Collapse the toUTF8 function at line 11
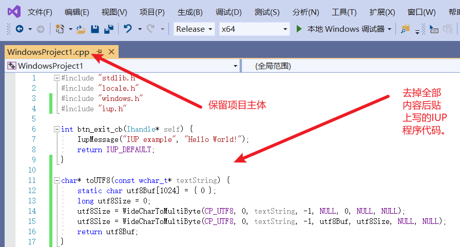Screen dimensions: 460x247 [x=57, y=180]
